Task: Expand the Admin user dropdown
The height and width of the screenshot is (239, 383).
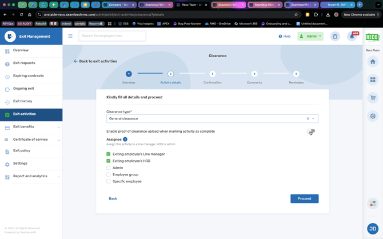Action: 310,36
